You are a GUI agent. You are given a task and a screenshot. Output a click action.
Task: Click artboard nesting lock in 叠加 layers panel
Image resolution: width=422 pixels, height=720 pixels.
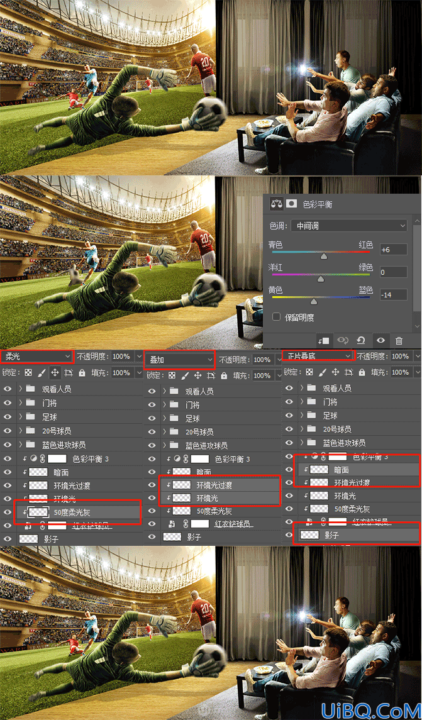[211, 375]
